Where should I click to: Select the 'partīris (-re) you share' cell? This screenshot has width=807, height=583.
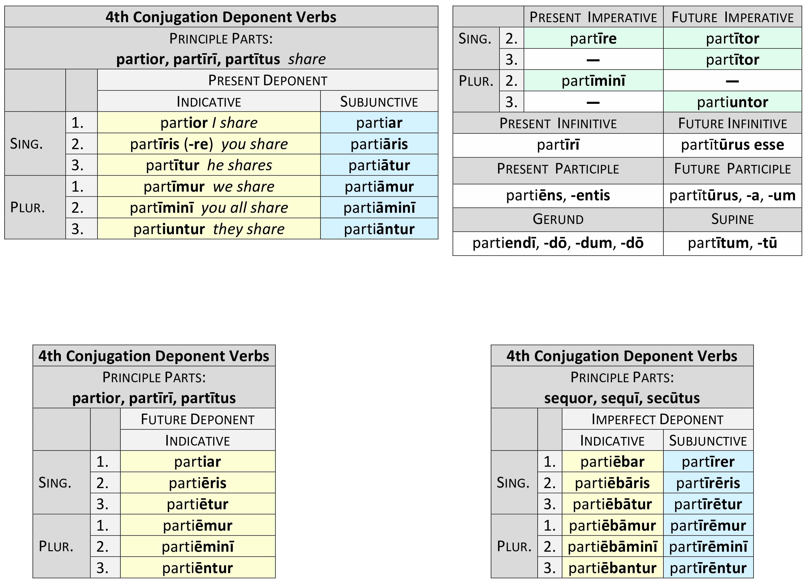click(209, 144)
